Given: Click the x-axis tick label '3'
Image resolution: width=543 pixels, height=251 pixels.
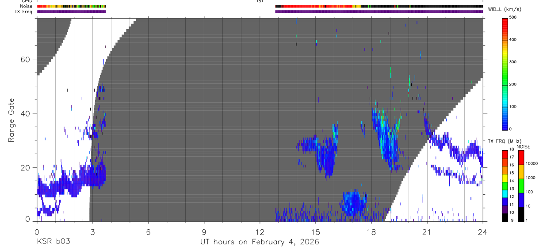Looking at the screenshot, I should pyautogui.click(x=92, y=232).
